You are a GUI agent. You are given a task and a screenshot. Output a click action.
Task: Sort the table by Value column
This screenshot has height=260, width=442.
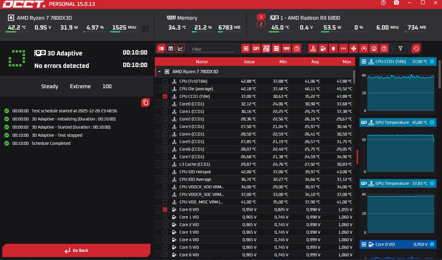tap(249, 62)
